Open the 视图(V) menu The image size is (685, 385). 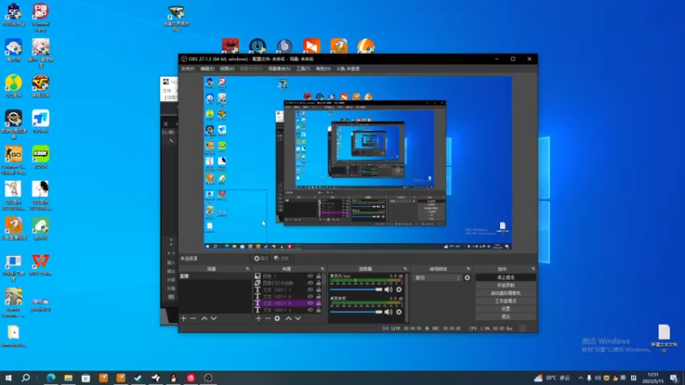pos(227,69)
